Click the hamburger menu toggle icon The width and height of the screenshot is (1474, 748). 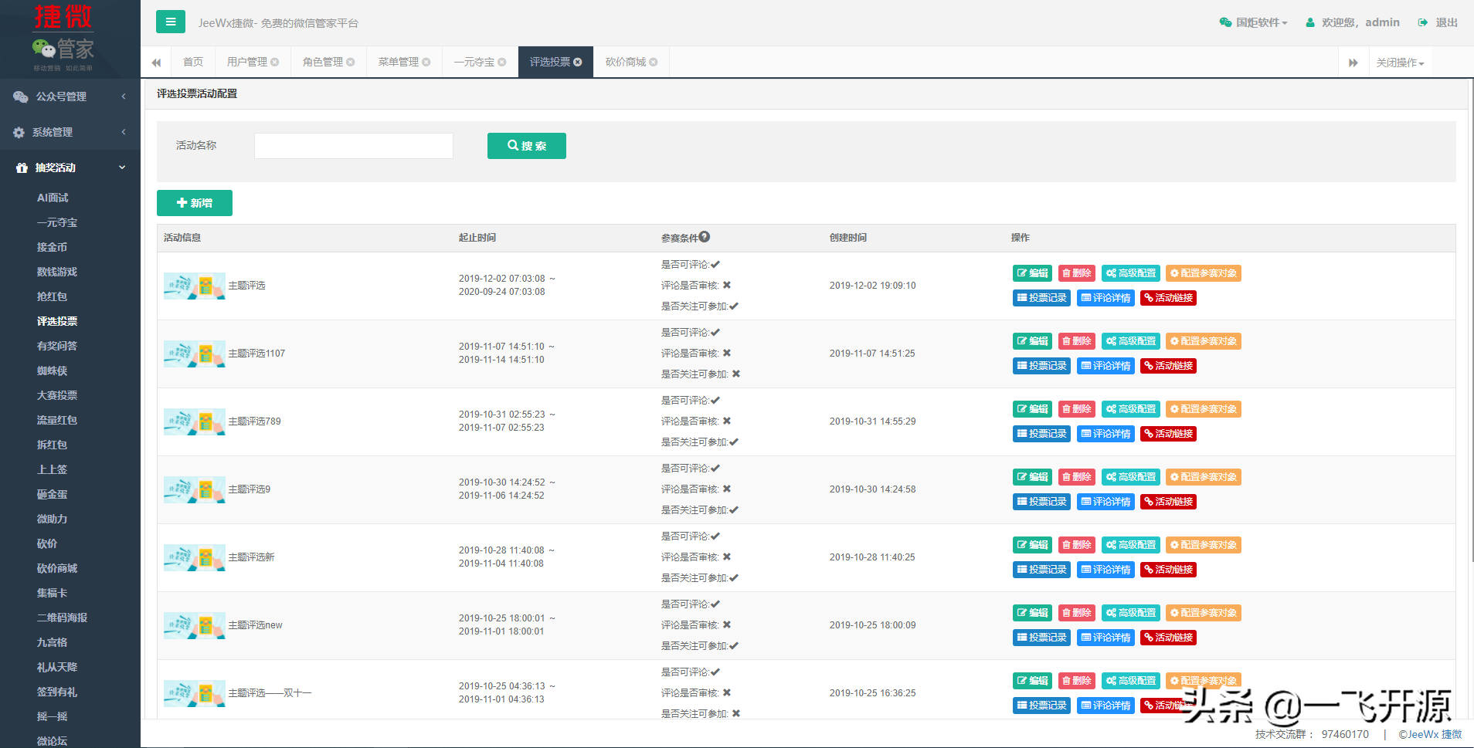170,22
